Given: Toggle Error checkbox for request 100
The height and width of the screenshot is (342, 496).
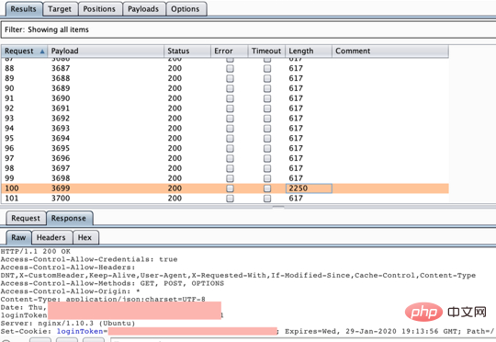Looking at the screenshot, I should tap(230, 188).
